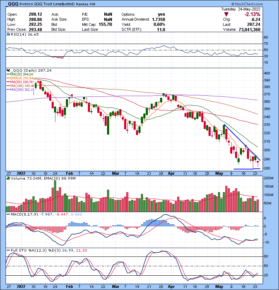This screenshot has height=290, width=279.
Task: Click the Yield value 0.60%
Action: 159,24
